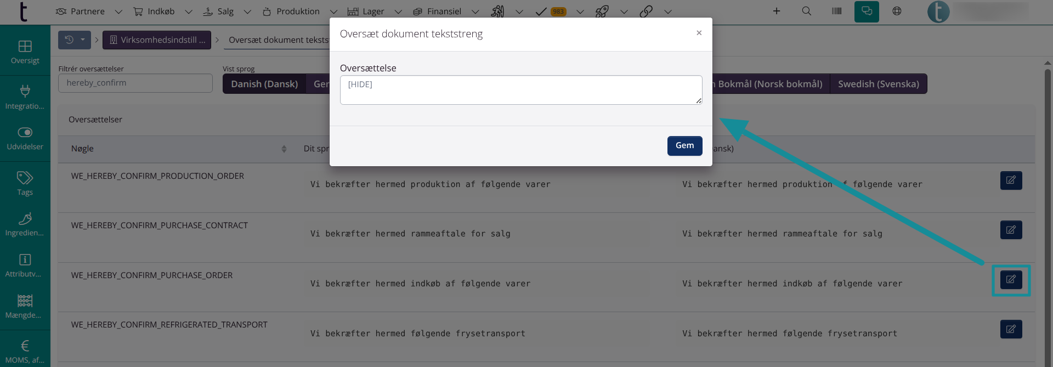
Task: Open the help lifebuoy icon
Action: click(897, 11)
